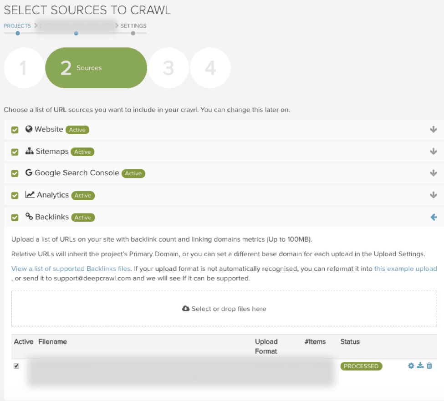
Task: Click the cloud upload icon
Action: [186, 309]
